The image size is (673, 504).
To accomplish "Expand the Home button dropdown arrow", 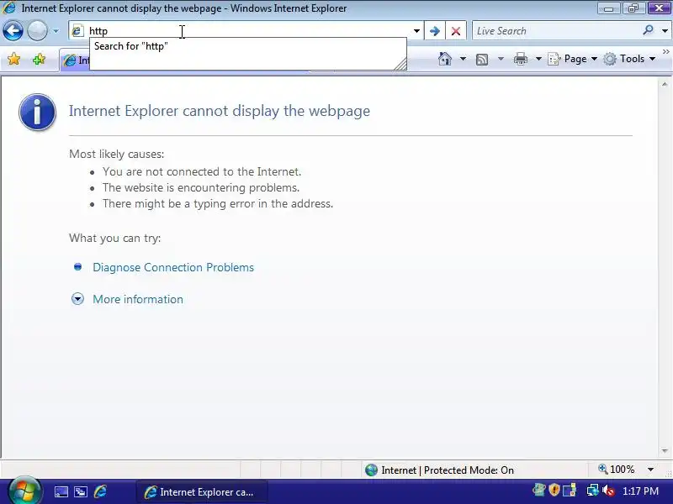I will 464,59.
